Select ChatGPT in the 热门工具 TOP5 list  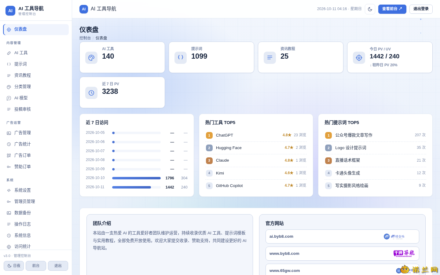point(256,135)
